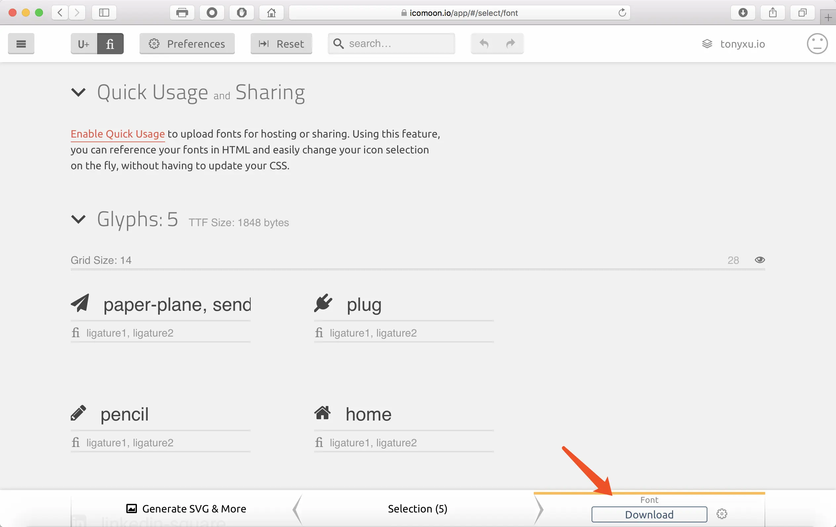The image size is (836, 527).
Task: Click the Reset button
Action: pos(281,44)
